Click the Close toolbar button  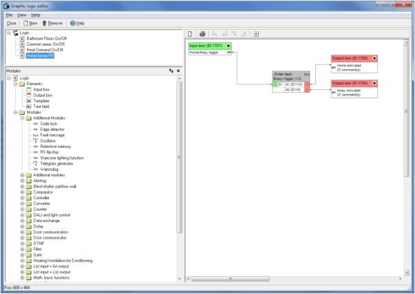11,24
